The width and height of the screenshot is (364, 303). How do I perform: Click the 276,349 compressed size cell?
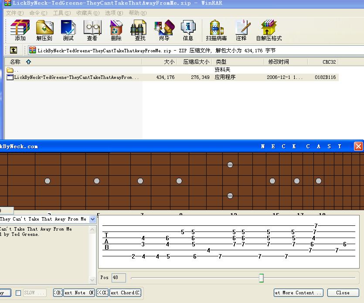click(x=200, y=77)
